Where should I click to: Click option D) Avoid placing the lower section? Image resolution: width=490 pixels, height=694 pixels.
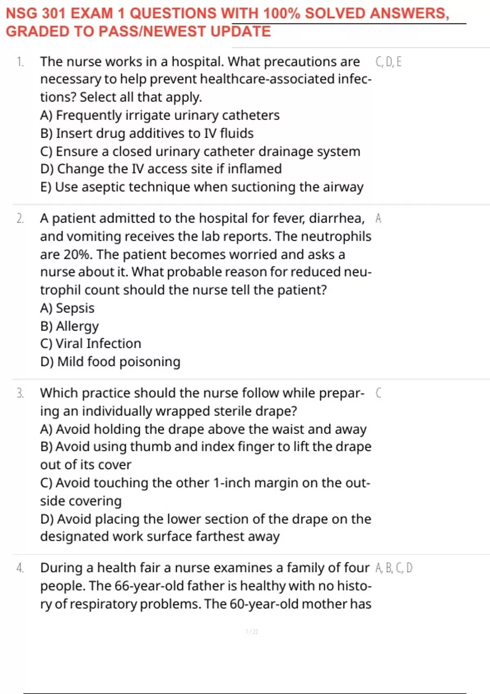click(206, 528)
